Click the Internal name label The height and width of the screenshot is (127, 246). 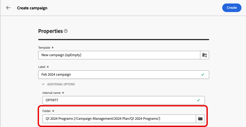point(51,93)
